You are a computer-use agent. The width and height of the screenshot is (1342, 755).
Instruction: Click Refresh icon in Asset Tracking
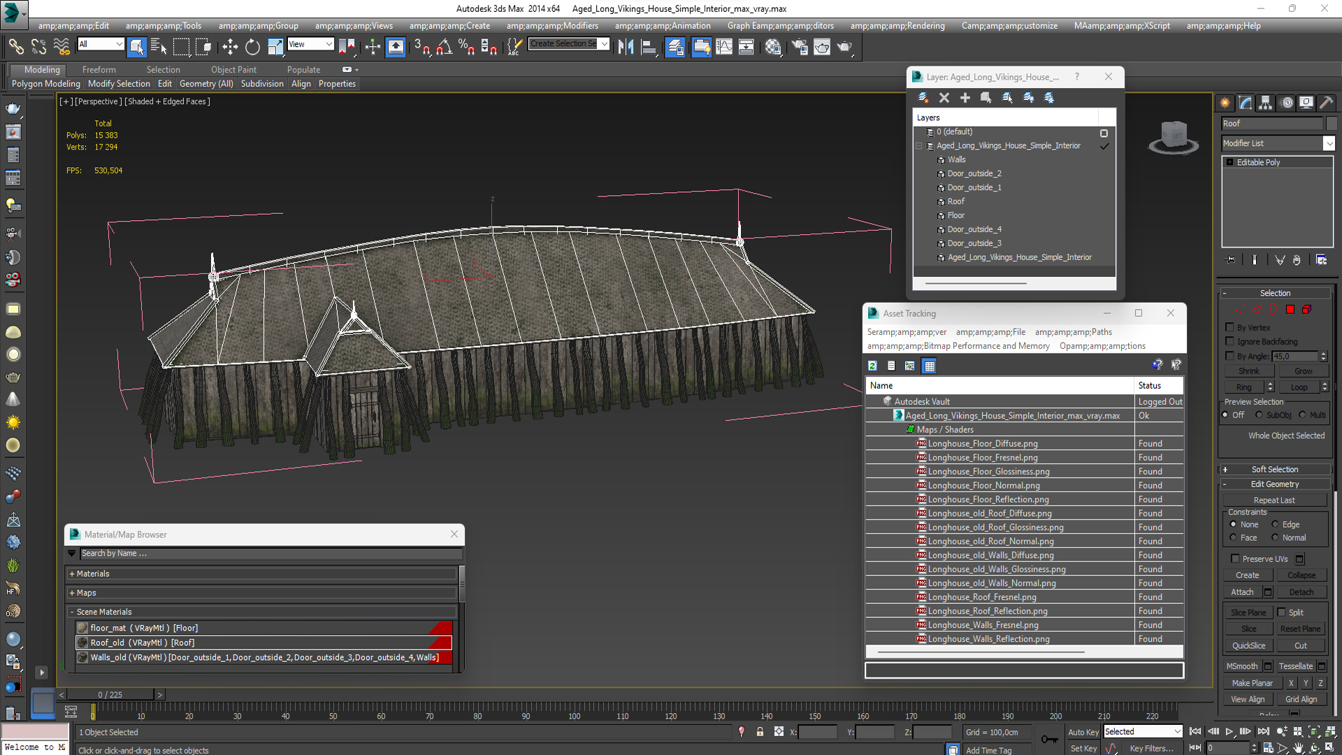click(873, 366)
